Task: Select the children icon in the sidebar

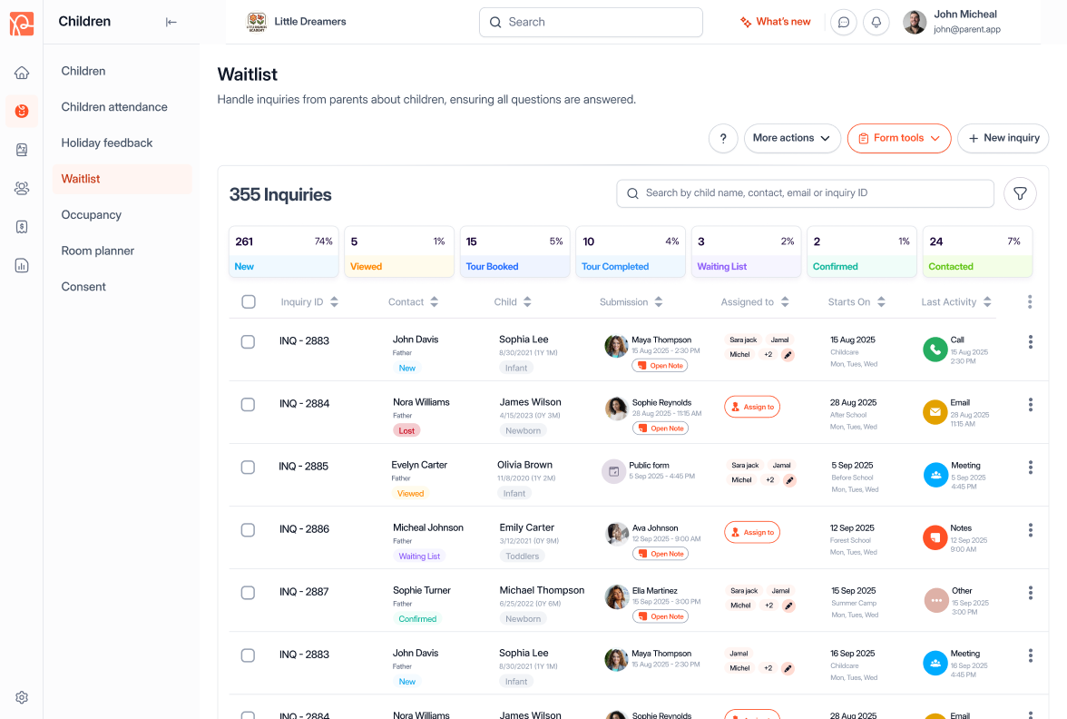Action: (22, 111)
